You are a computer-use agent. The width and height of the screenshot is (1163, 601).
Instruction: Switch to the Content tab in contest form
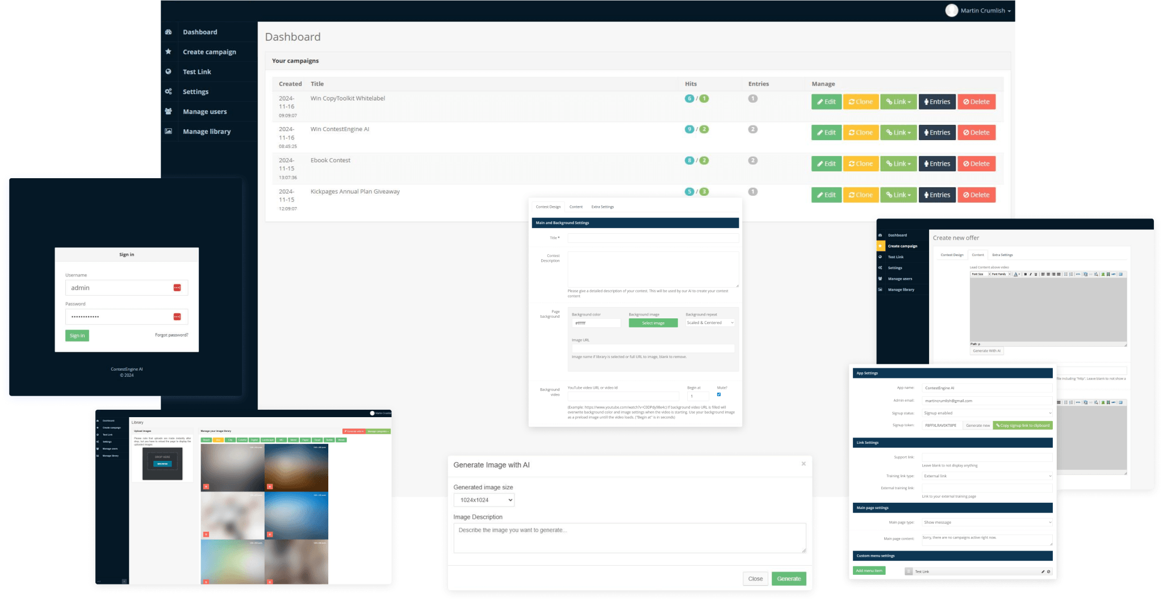(x=576, y=207)
